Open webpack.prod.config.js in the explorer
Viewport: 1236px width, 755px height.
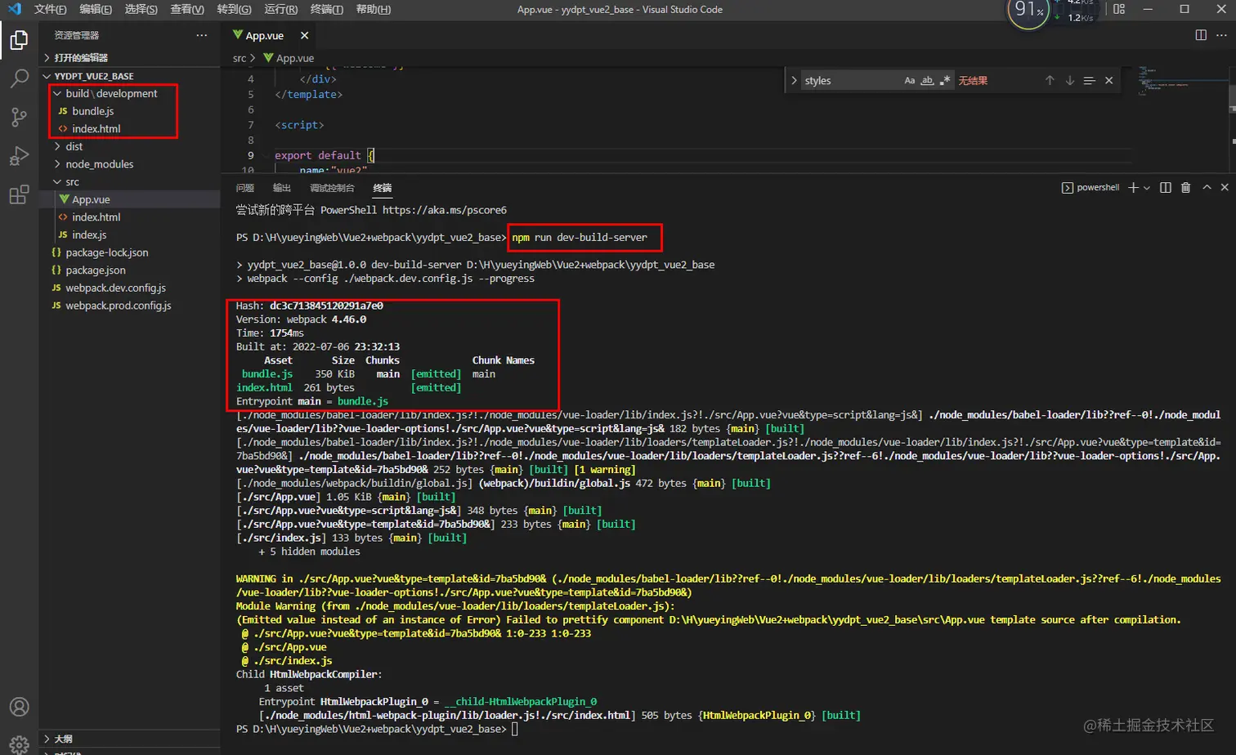pos(131,306)
